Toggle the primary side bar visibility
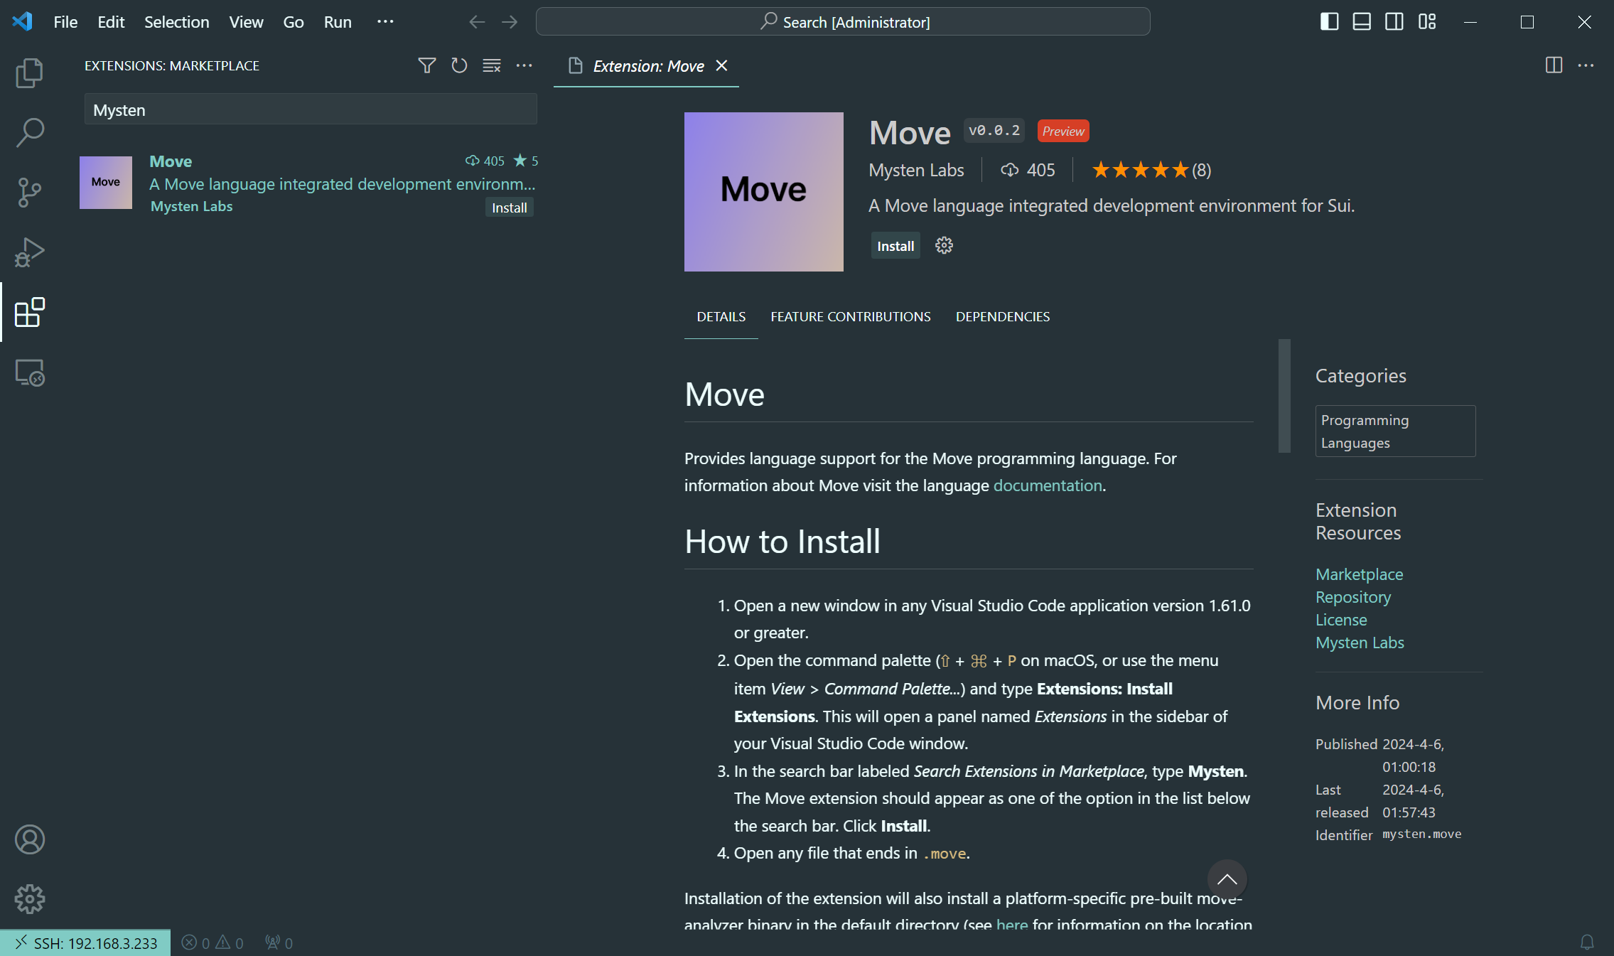This screenshot has height=956, width=1614. (1329, 22)
